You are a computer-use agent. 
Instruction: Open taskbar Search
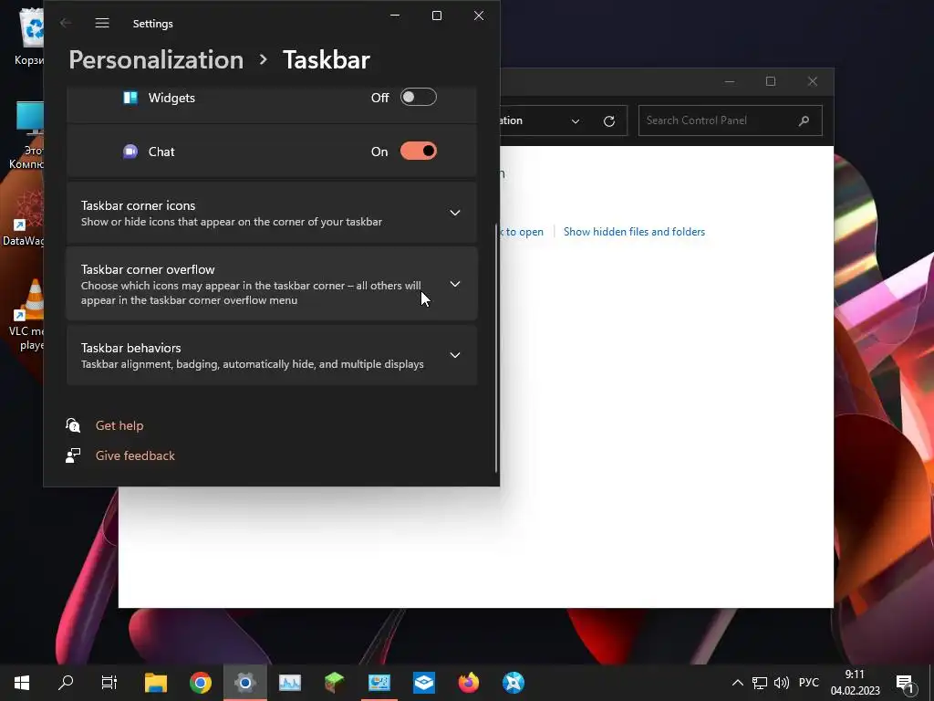point(66,683)
